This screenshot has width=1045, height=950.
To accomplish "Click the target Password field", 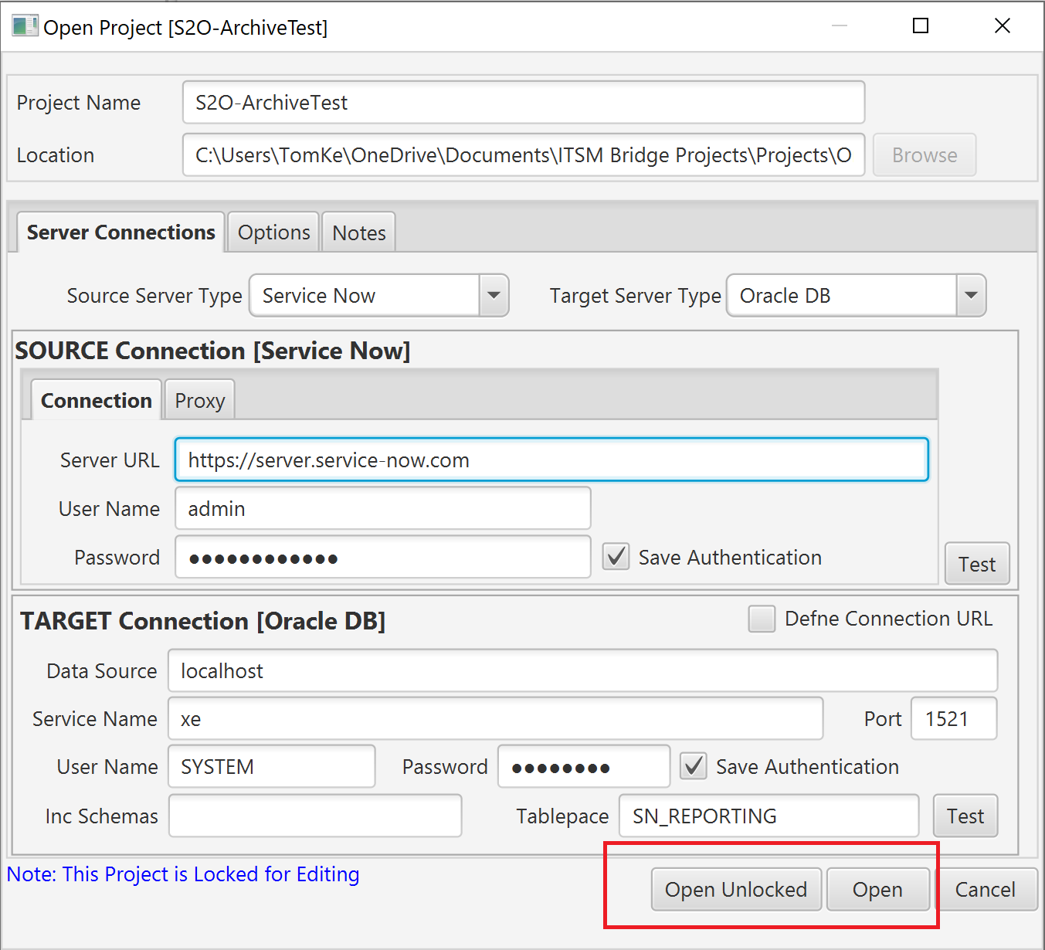I will coord(584,766).
